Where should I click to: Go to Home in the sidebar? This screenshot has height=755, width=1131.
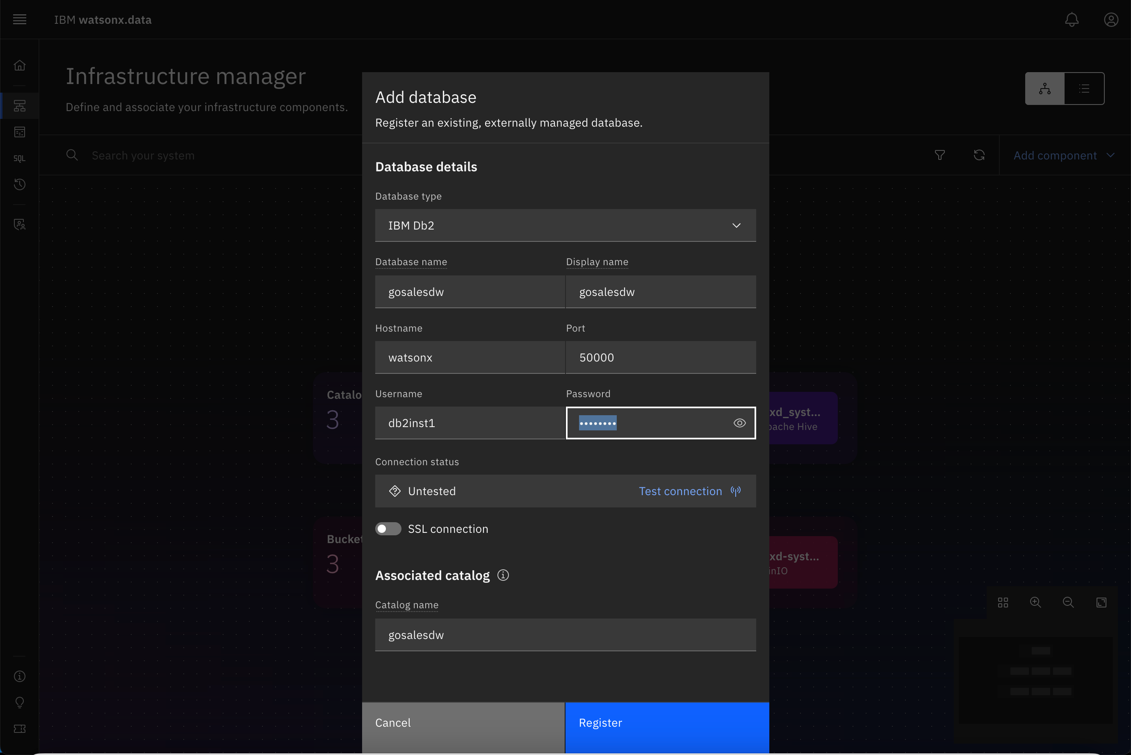point(19,65)
